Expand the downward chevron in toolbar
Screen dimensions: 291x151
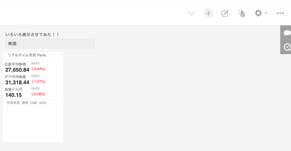click(x=192, y=13)
